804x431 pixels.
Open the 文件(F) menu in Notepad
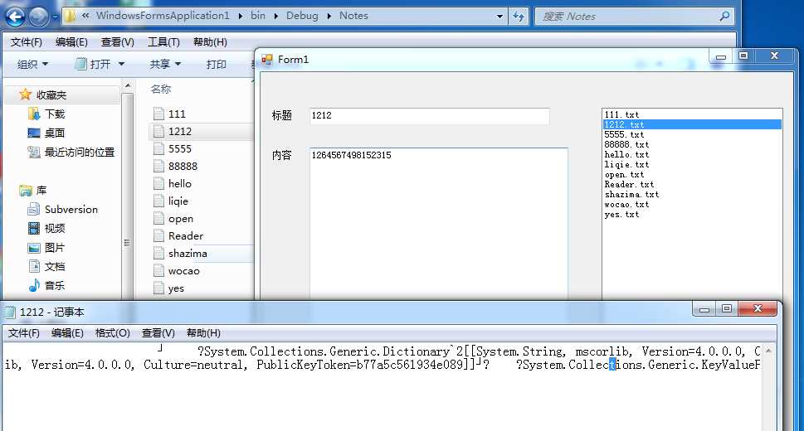[x=23, y=333]
